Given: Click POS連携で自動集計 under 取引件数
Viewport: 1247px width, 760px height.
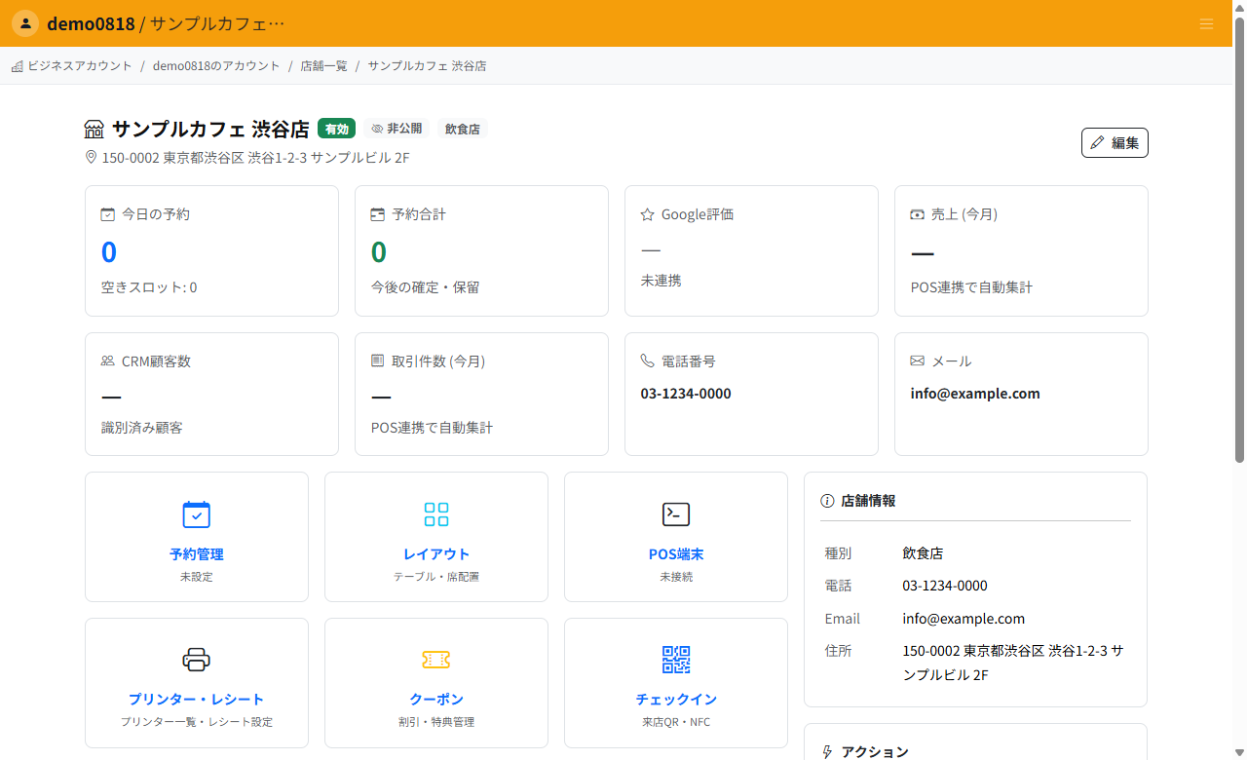Looking at the screenshot, I should (x=433, y=428).
